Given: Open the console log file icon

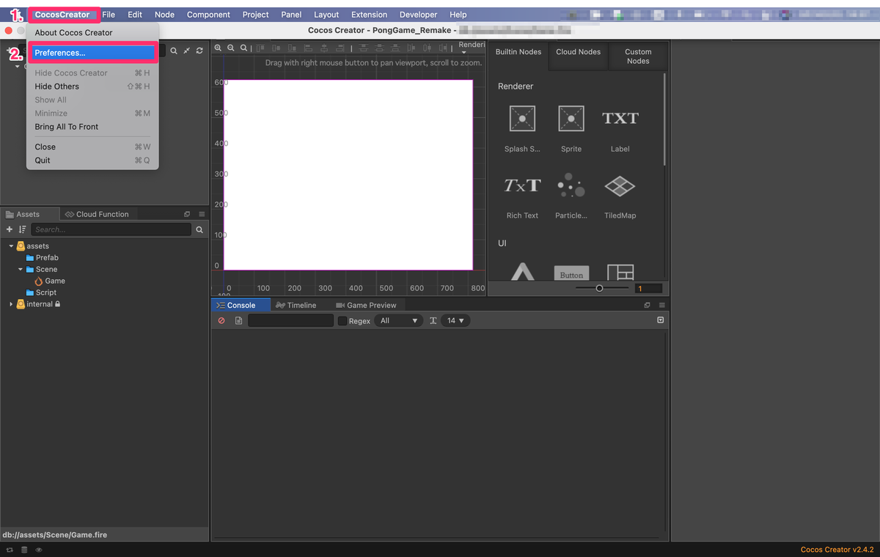Looking at the screenshot, I should pyautogui.click(x=238, y=321).
